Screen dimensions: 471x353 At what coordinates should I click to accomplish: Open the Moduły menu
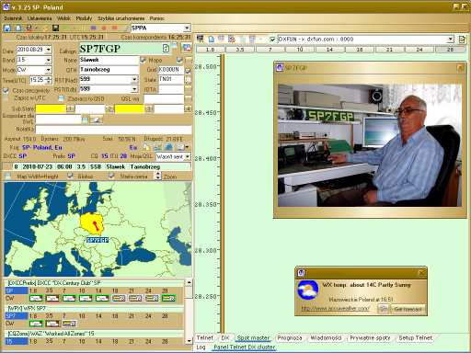click(84, 18)
